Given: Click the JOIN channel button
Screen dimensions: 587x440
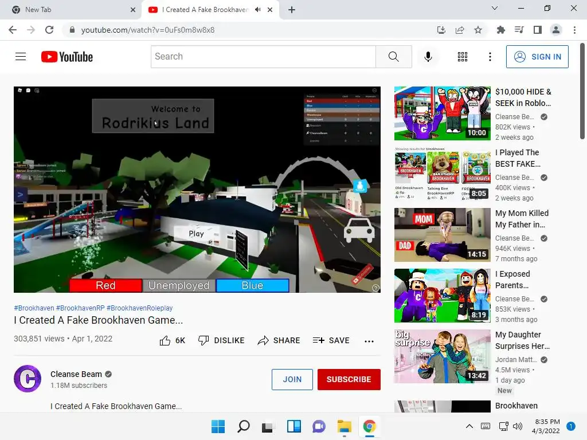Looking at the screenshot, I should (x=292, y=379).
